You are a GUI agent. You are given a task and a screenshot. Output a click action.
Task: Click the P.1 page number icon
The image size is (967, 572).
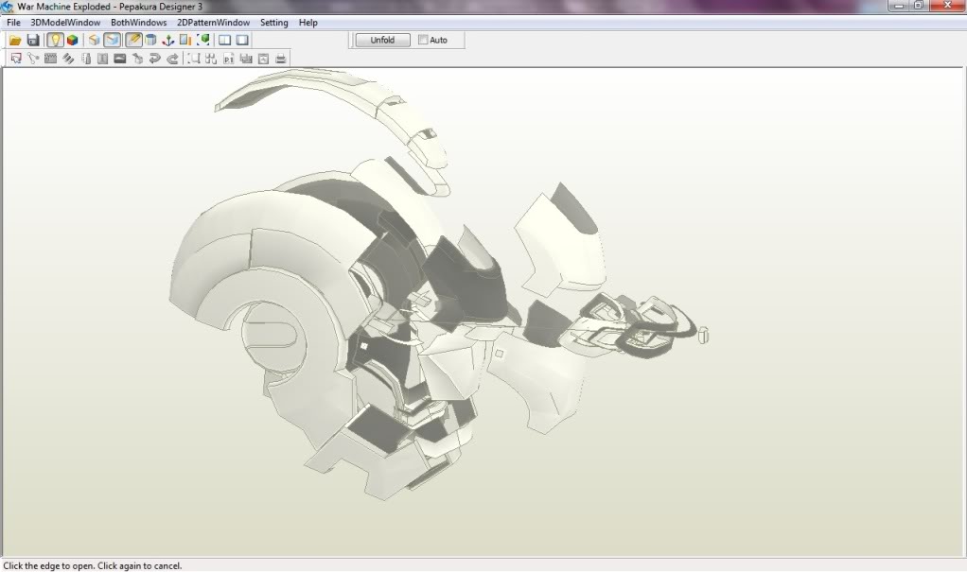[229, 59]
